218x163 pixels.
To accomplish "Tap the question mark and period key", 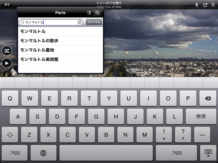I will coord(183,135).
